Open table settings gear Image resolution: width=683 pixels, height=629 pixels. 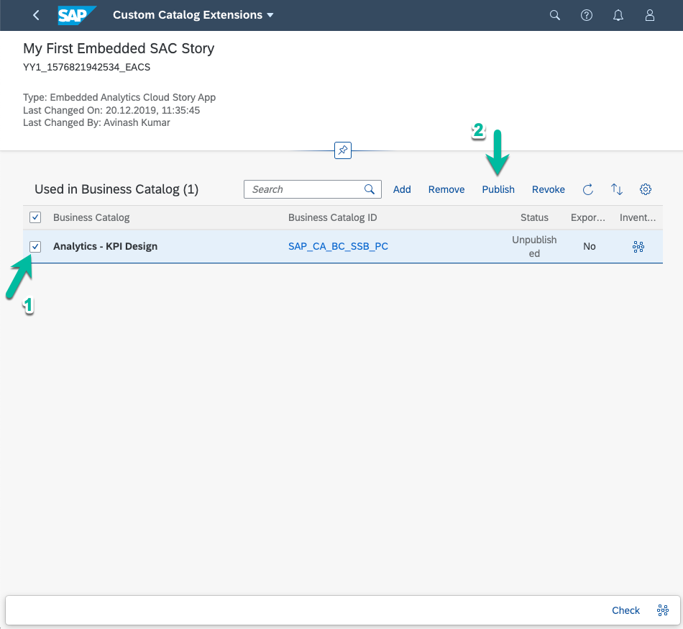click(646, 189)
